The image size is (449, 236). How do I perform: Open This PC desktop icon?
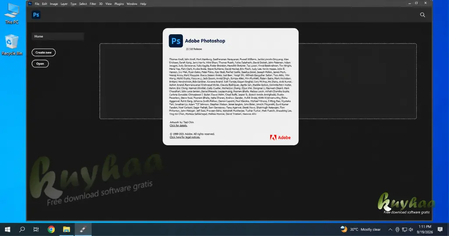pos(12,14)
